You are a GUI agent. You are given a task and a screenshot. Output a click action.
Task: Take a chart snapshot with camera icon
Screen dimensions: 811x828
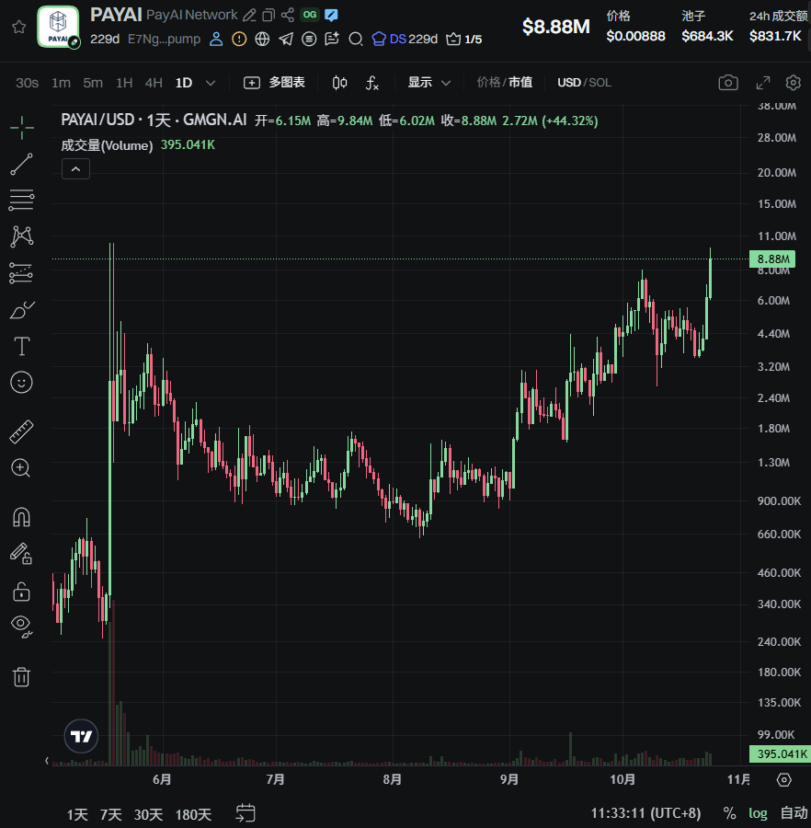[x=728, y=83]
